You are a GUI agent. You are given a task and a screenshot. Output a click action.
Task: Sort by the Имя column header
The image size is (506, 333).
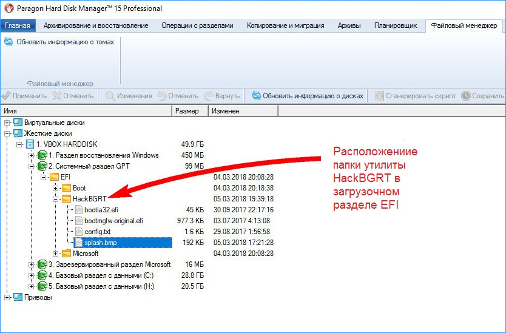click(87, 111)
